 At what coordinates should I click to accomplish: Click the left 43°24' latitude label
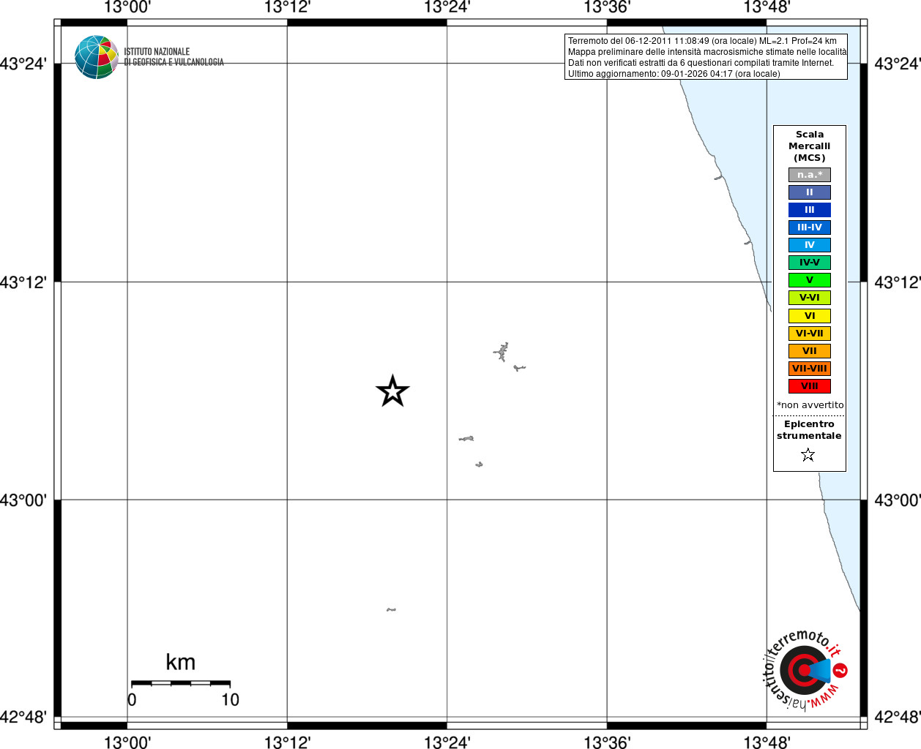23,64
